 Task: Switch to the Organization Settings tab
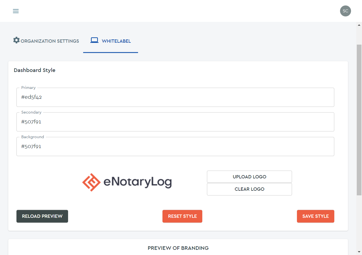click(x=46, y=41)
